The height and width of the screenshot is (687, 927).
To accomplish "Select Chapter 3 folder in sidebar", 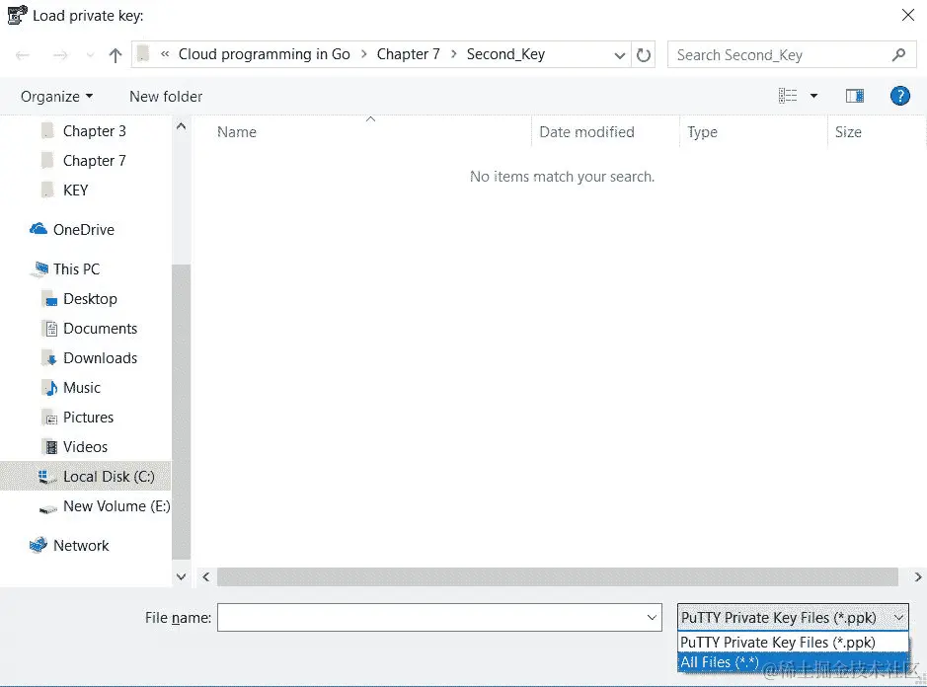I will click(95, 130).
